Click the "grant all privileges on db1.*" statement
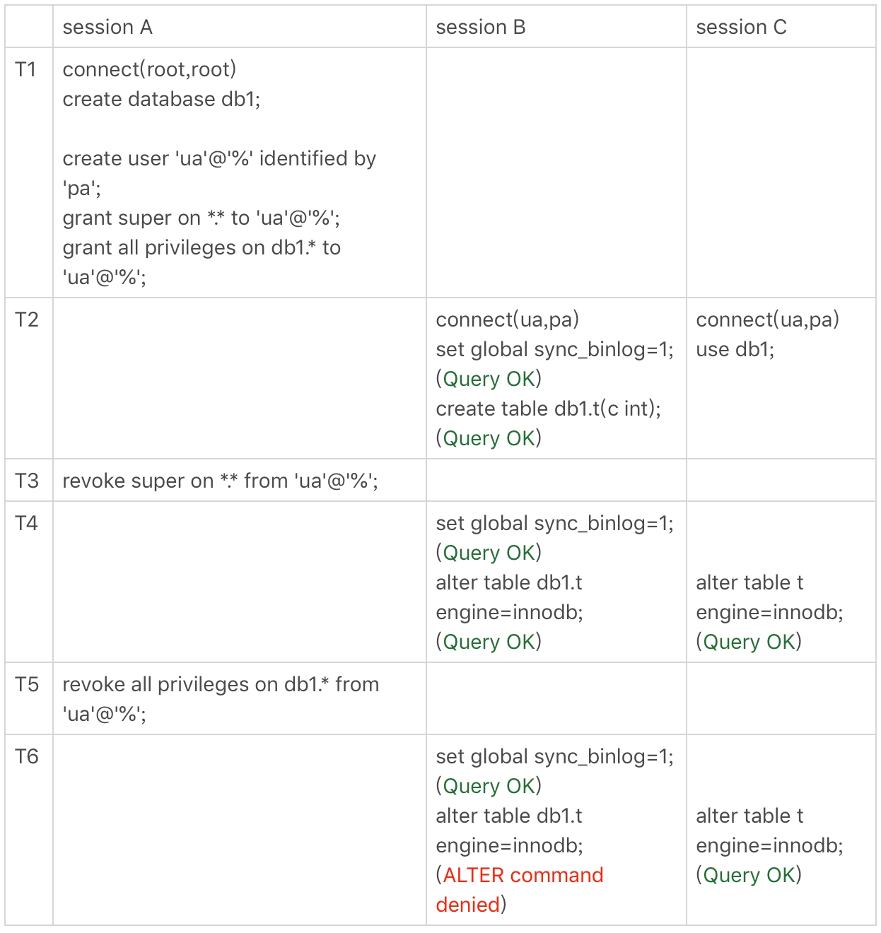Viewport: 881px width, 933px height. pyautogui.click(x=202, y=247)
